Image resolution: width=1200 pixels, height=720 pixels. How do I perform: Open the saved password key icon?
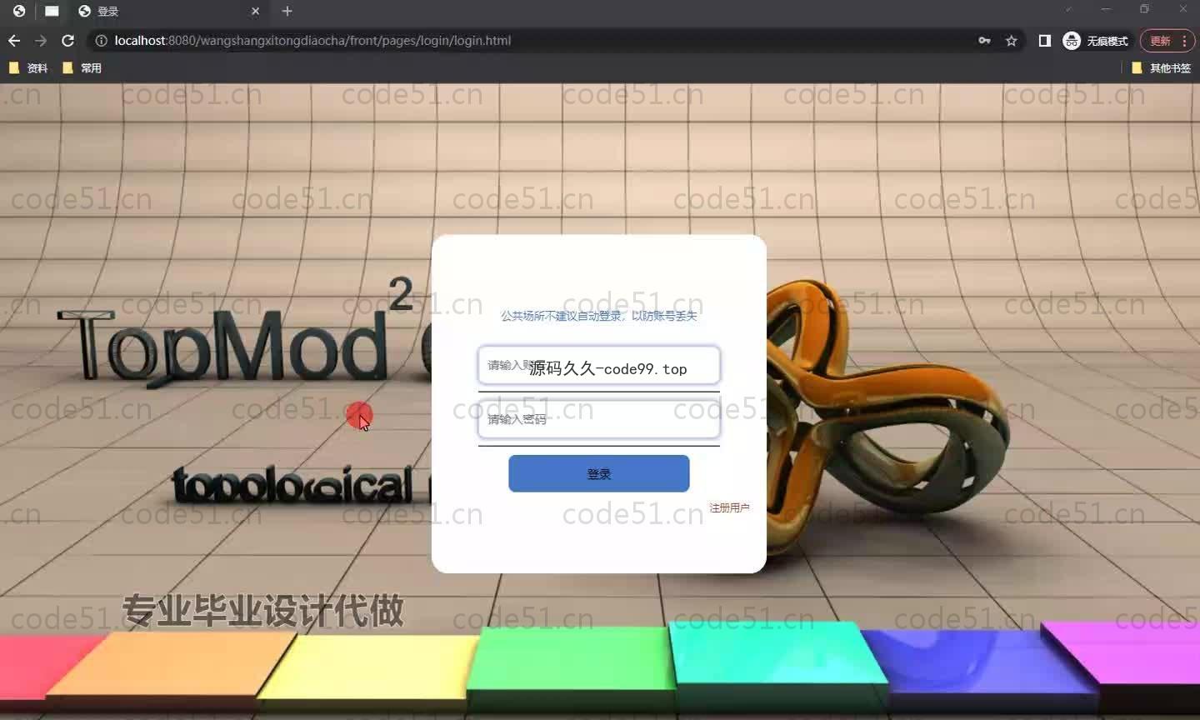click(984, 40)
